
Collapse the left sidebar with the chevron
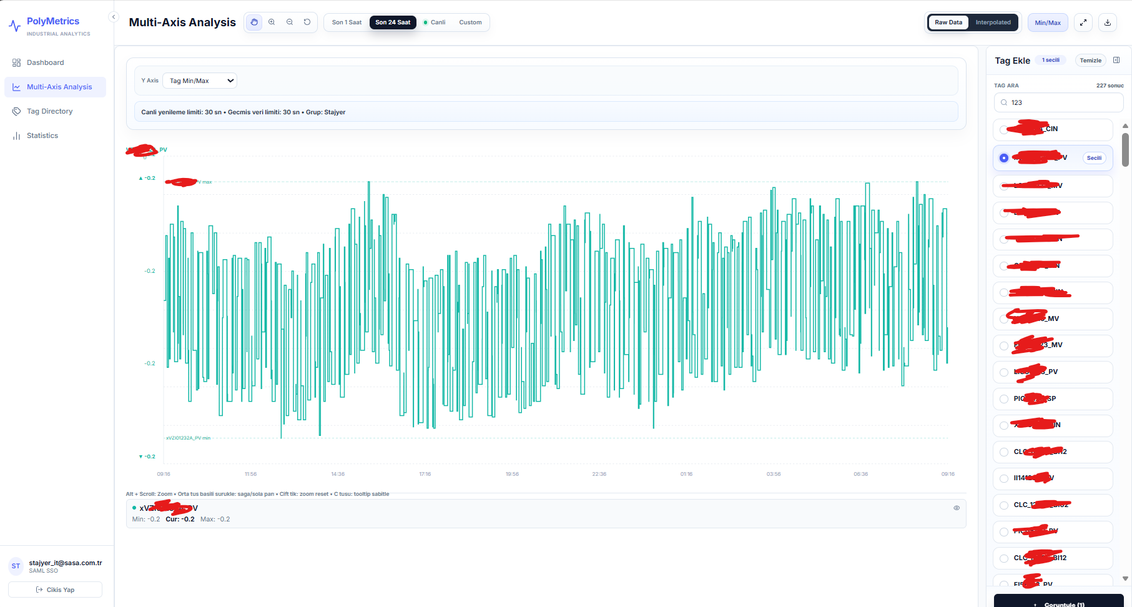click(113, 17)
